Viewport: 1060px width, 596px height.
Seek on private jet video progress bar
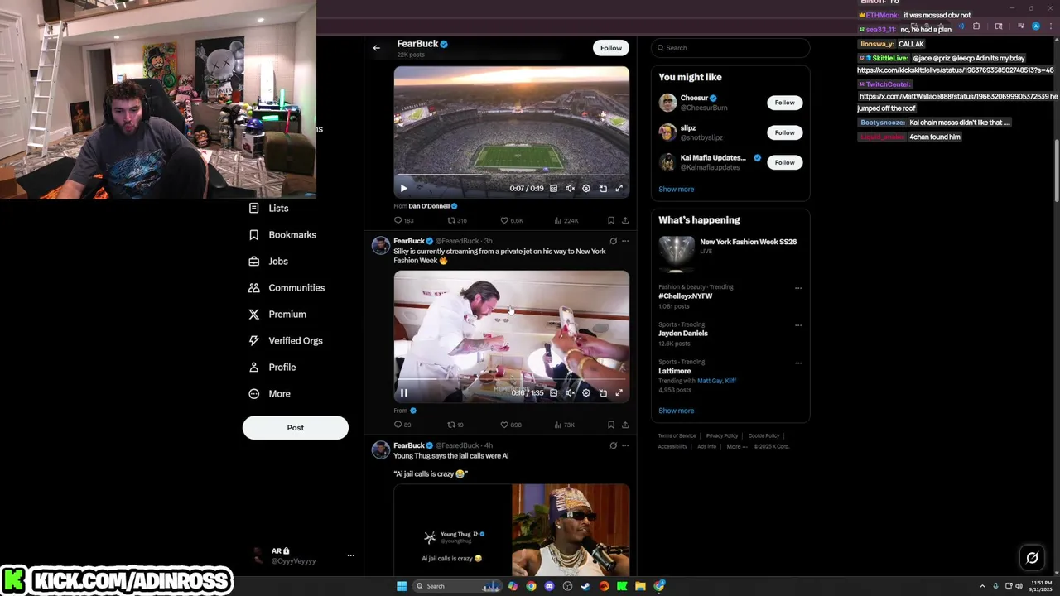(512, 379)
